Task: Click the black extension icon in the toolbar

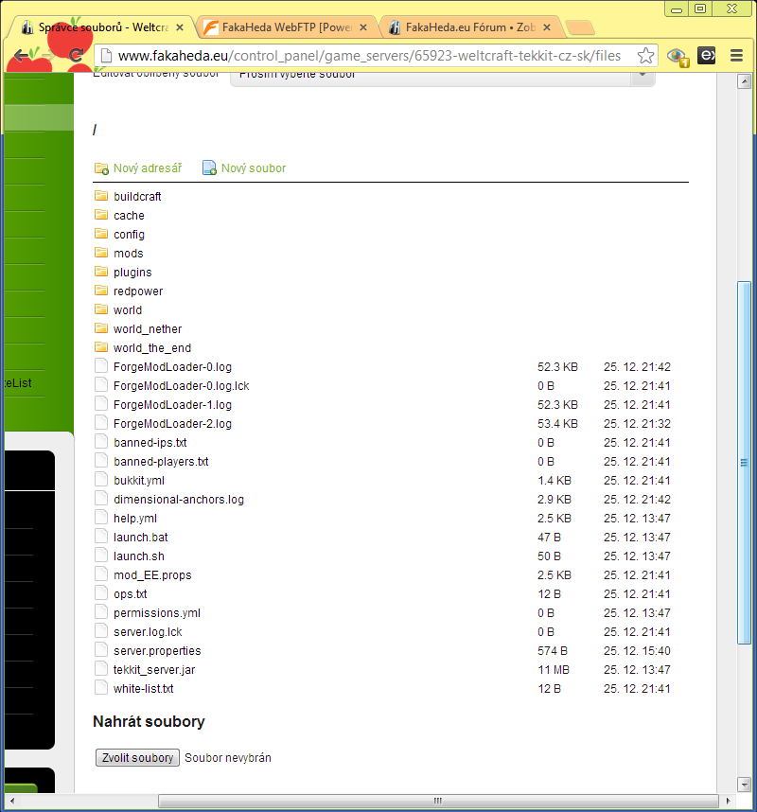Action: coord(706,55)
